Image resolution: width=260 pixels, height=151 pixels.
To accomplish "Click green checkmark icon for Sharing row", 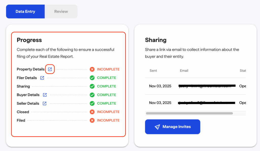I will (92, 86).
